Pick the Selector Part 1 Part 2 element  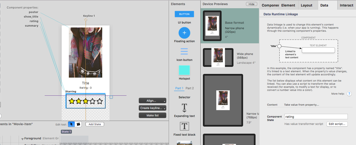pos(184,88)
